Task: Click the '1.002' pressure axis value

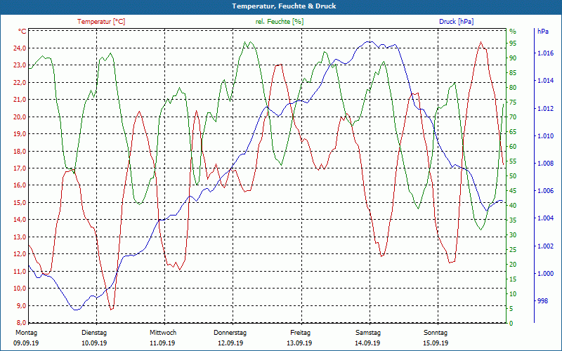Action: [545, 246]
